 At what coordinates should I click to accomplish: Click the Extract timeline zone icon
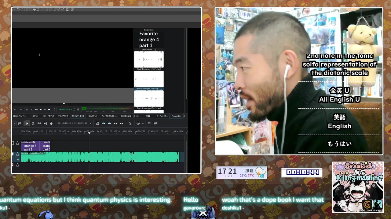(115, 123)
